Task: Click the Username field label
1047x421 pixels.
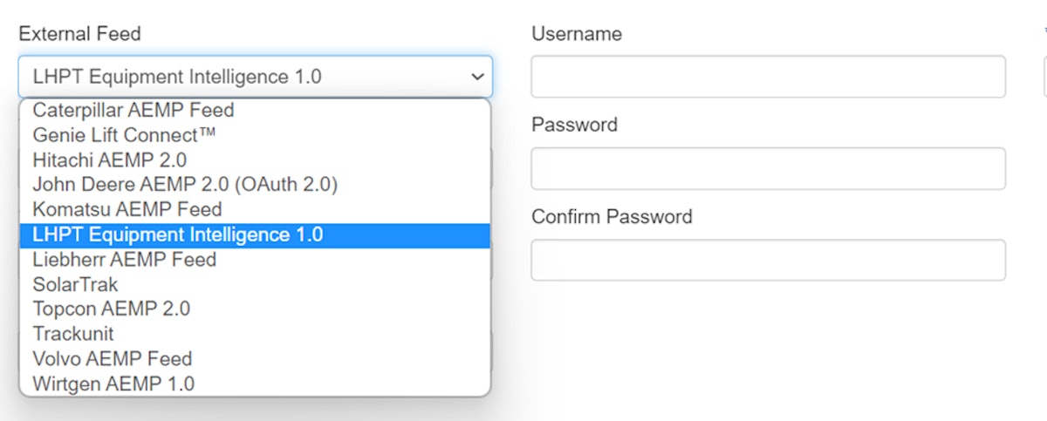Action: [x=577, y=34]
